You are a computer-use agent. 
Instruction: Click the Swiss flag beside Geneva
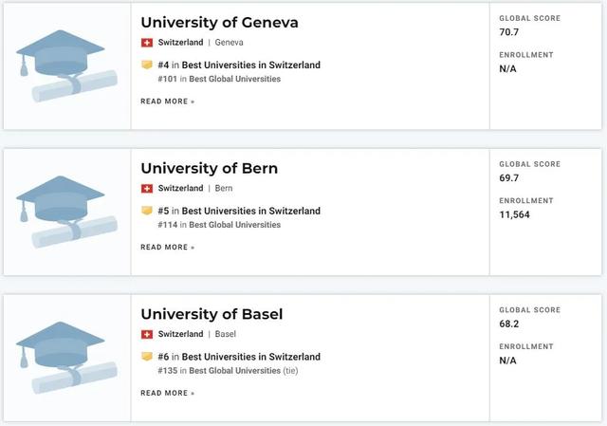coord(147,43)
